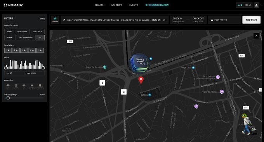
Task: Filter by 1 star hotels
Action: click(x=8, y=50)
